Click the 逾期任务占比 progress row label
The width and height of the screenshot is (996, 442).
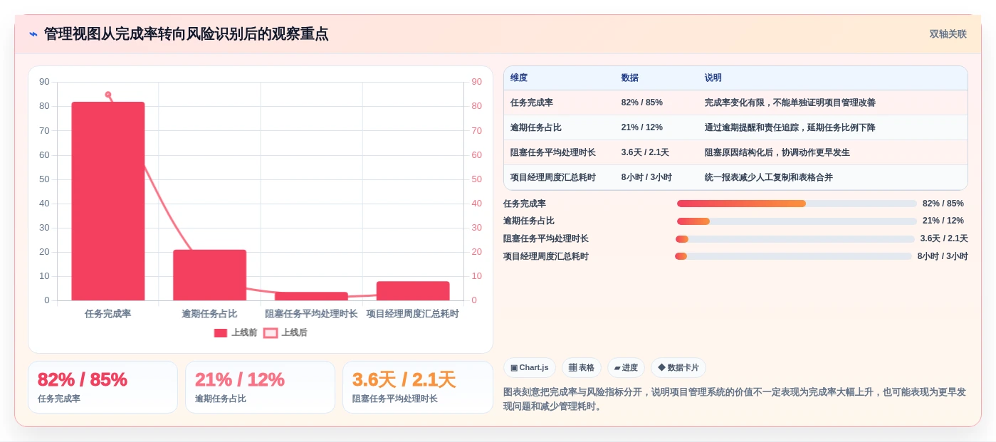click(529, 221)
